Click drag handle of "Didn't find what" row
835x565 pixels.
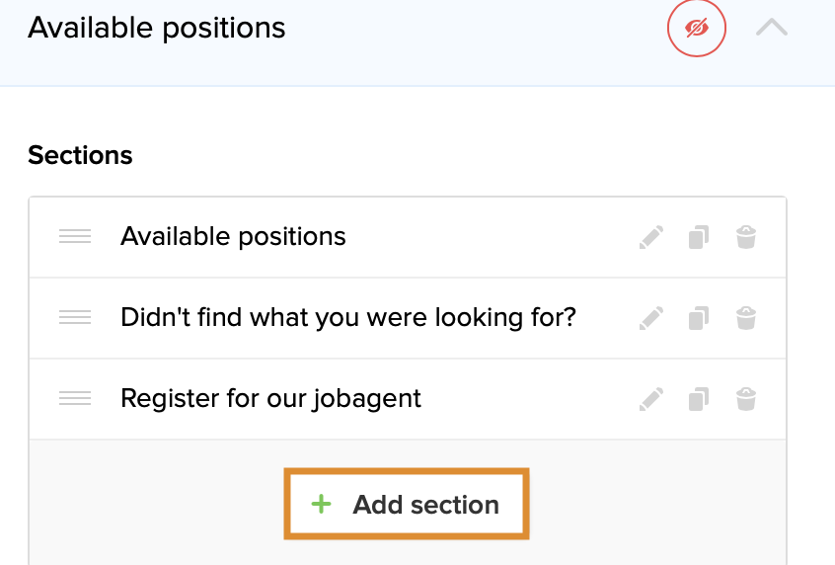point(75,318)
